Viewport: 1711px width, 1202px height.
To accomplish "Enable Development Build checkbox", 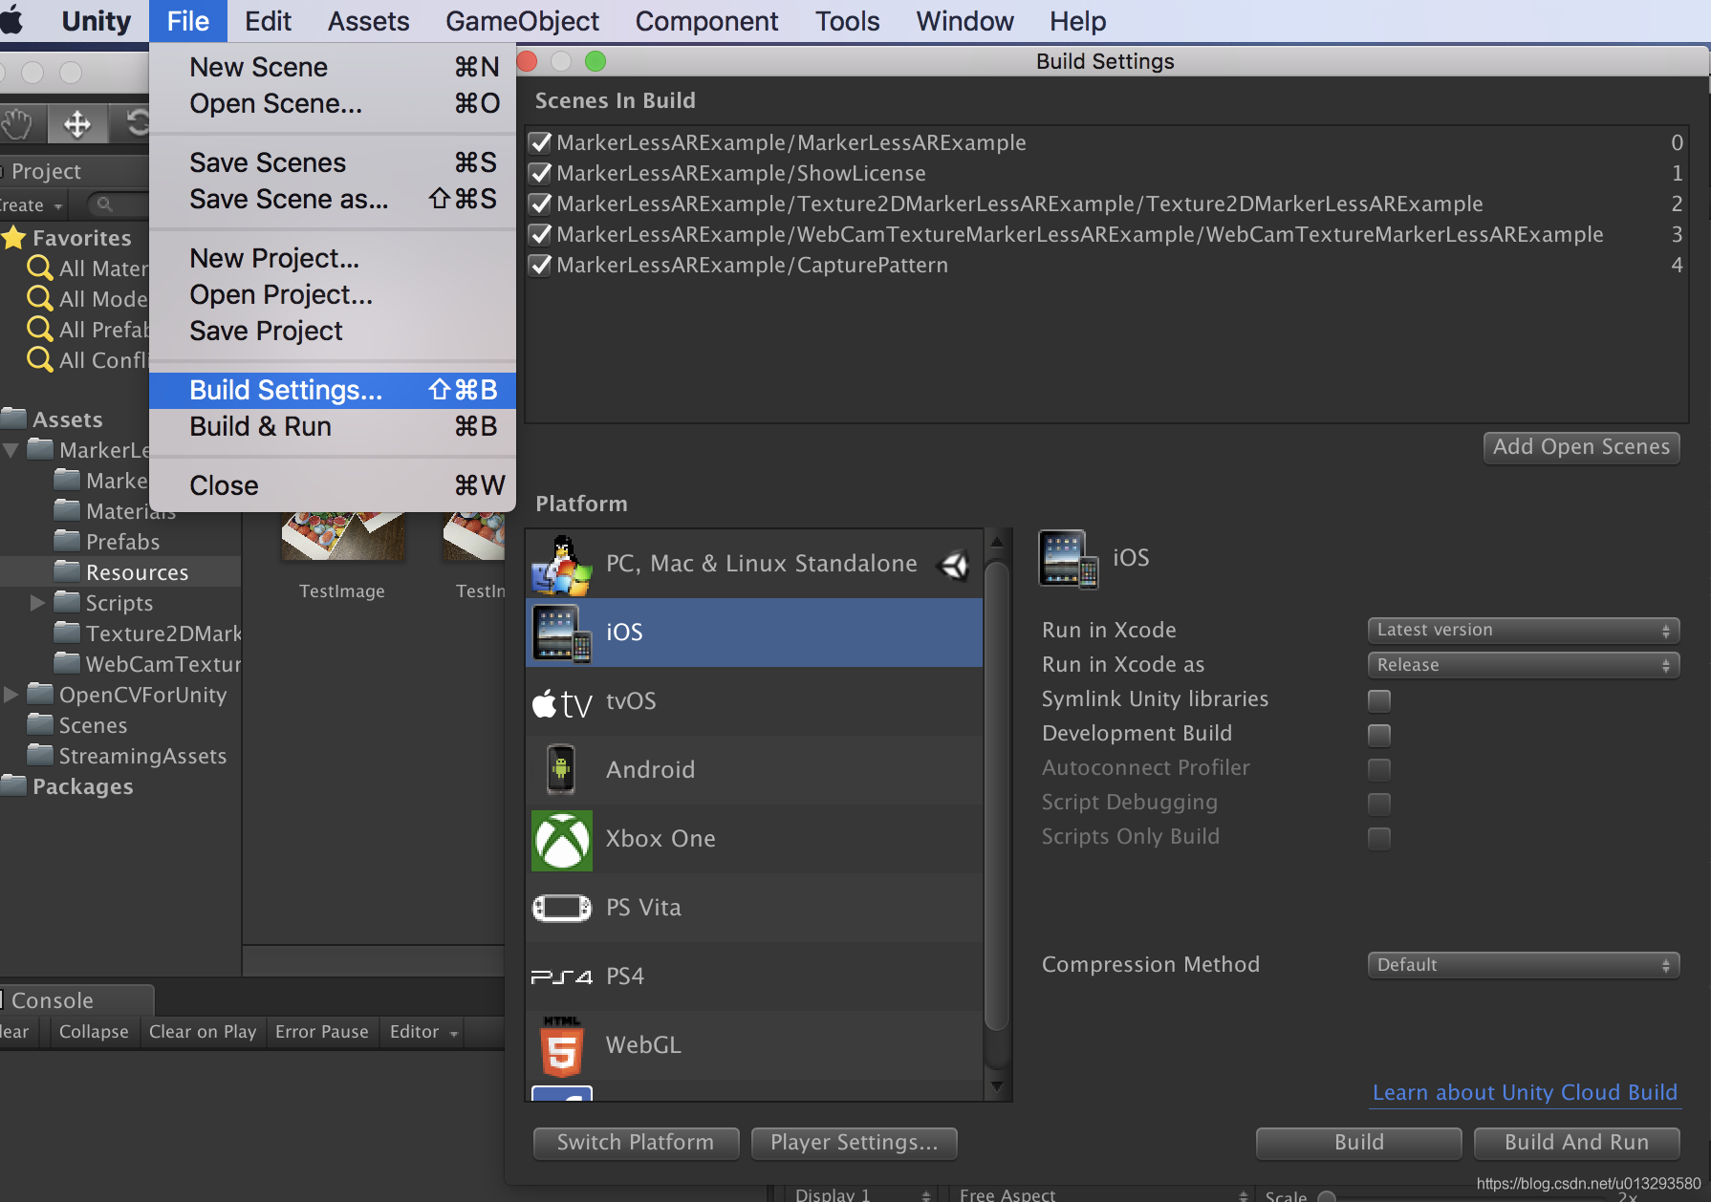I will pos(1378,735).
